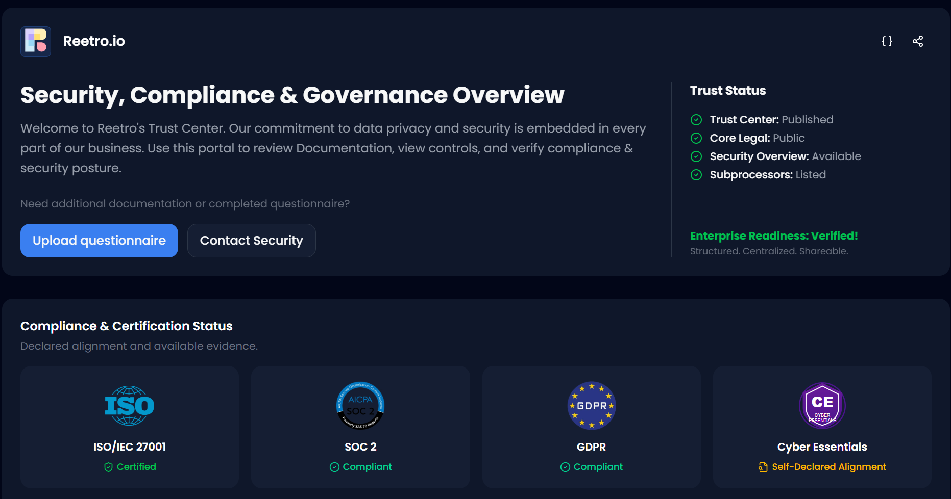Click the Declared alignment and available evidence text
This screenshot has height=499, width=951.
tap(139, 346)
